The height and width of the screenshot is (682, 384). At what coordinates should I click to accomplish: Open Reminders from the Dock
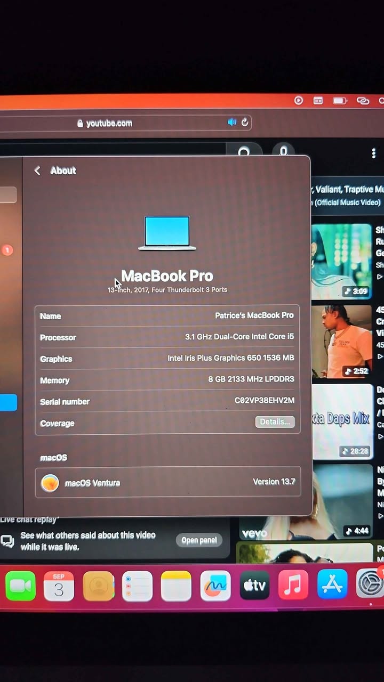[138, 586]
